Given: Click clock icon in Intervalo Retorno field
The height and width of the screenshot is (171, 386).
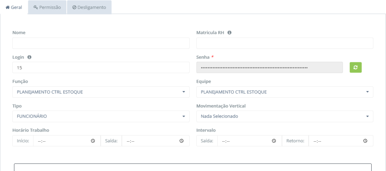Looking at the screenshot, I should 365,141.
